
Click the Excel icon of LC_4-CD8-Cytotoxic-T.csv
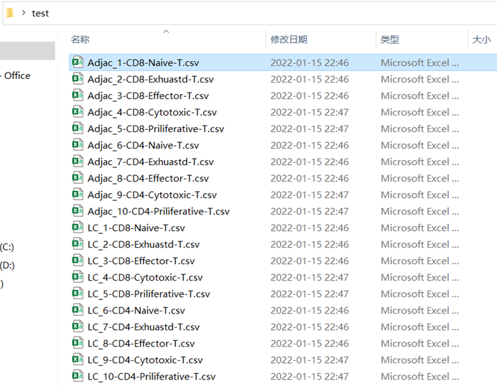[x=78, y=276]
